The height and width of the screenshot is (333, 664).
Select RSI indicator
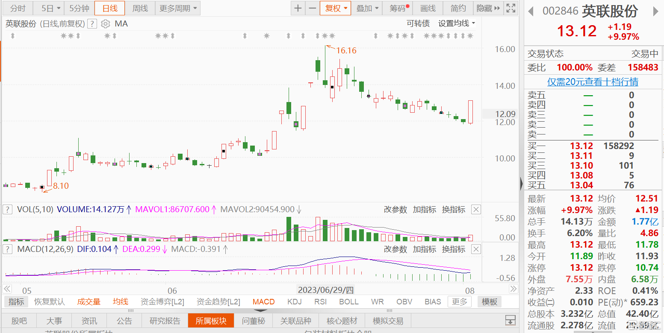(x=320, y=302)
